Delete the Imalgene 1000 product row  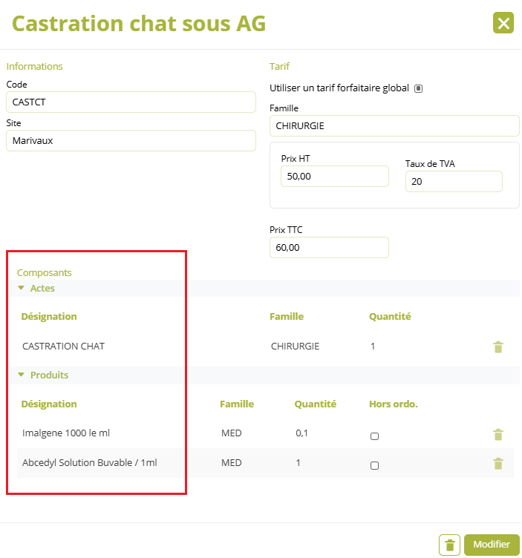pyautogui.click(x=497, y=434)
